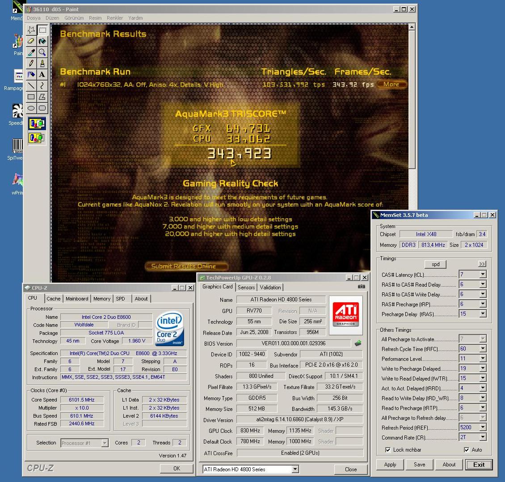Screen dimensions: 505x482
Task: Select the Ellipse shape tool
Action: 31,108
